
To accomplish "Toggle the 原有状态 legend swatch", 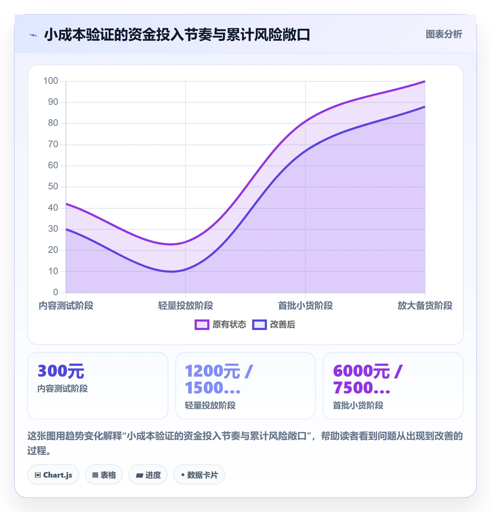I will (x=202, y=325).
